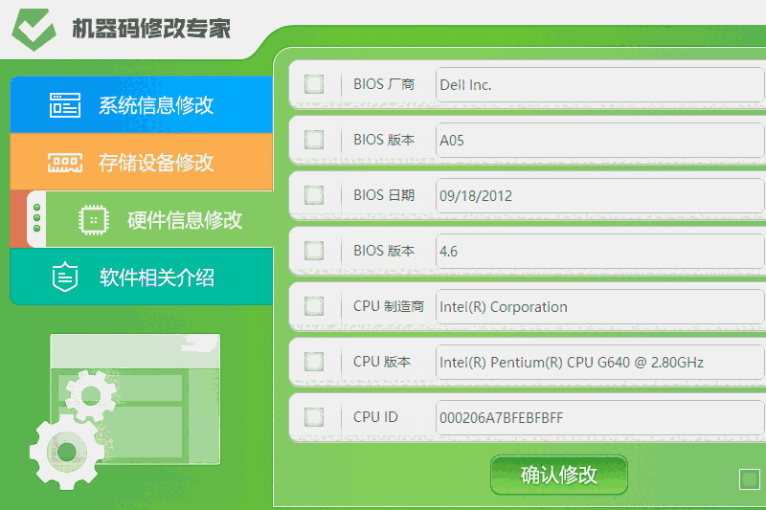The image size is (766, 510).
Task: Click the small square box at bottom-right corner
Action: [x=749, y=479]
